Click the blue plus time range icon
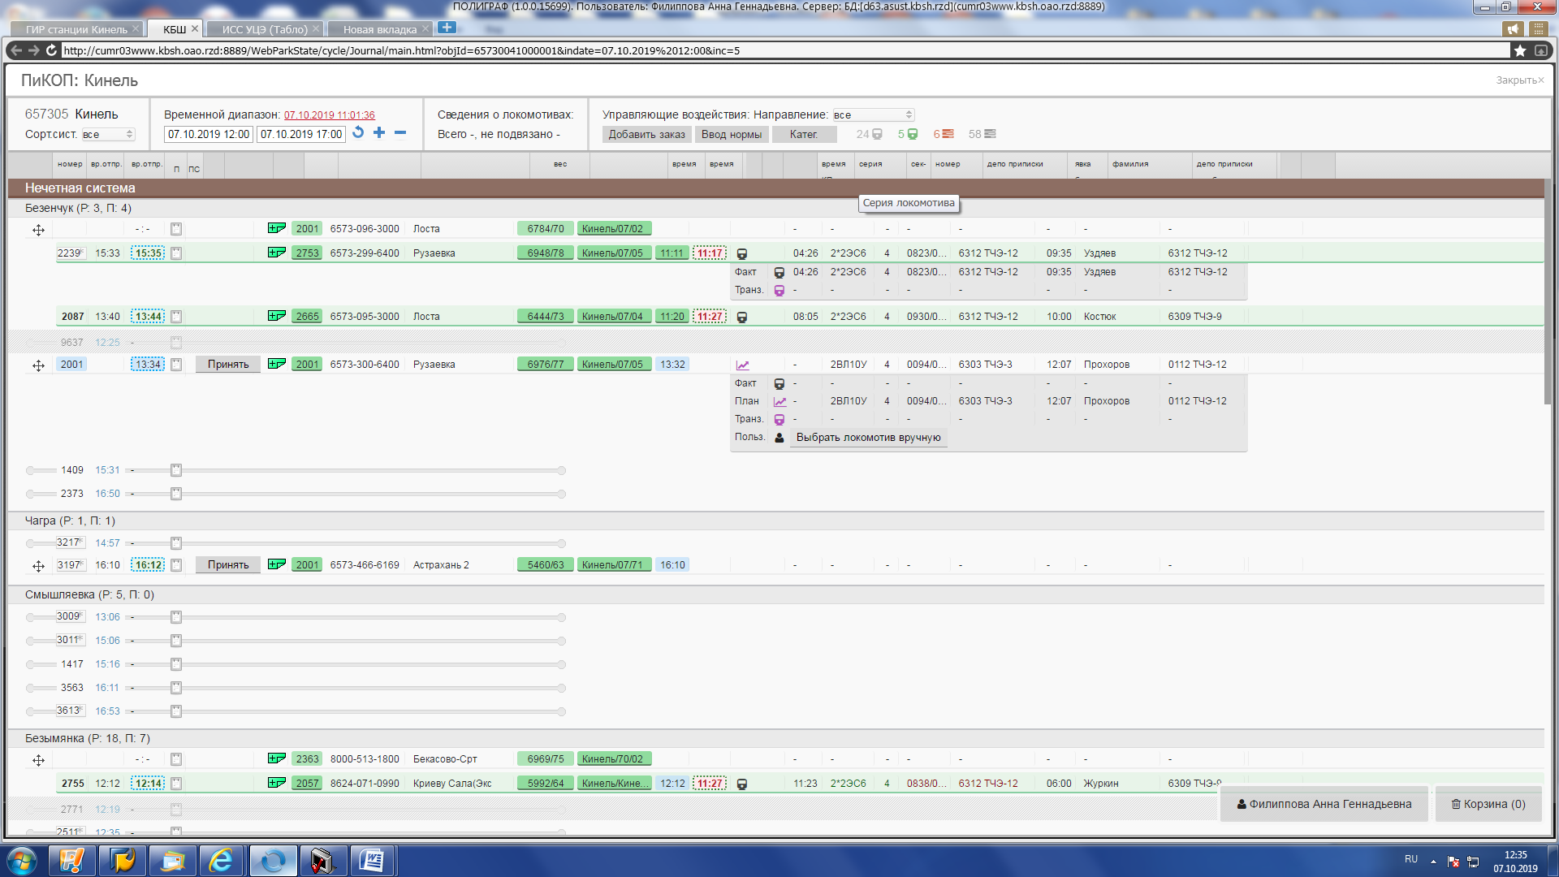 [379, 132]
